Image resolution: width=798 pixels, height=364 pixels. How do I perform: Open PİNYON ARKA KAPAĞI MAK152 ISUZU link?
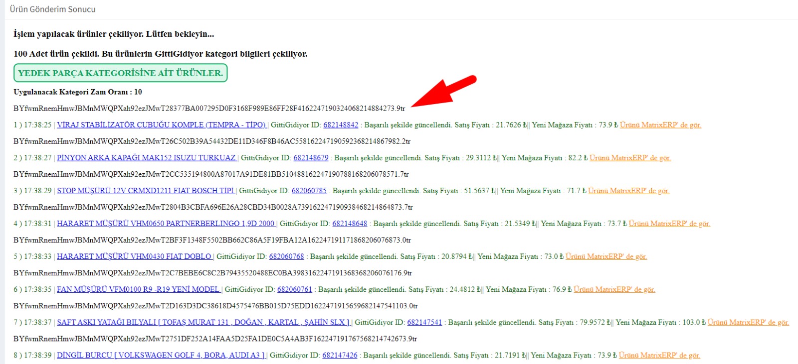[146, 158]
